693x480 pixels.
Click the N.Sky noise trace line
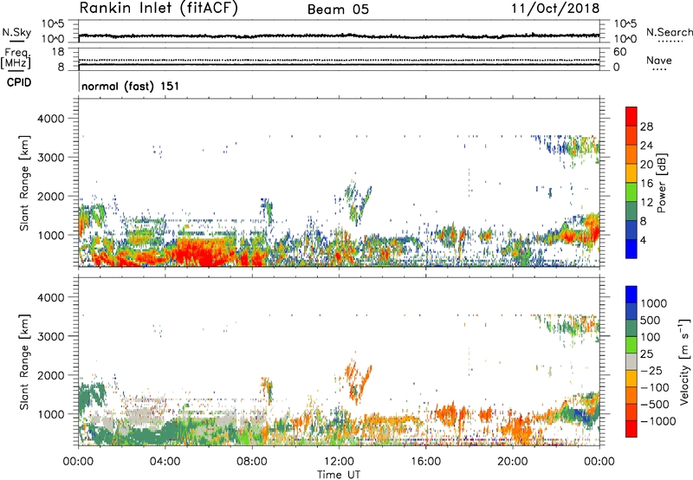[x=339, y=36]
